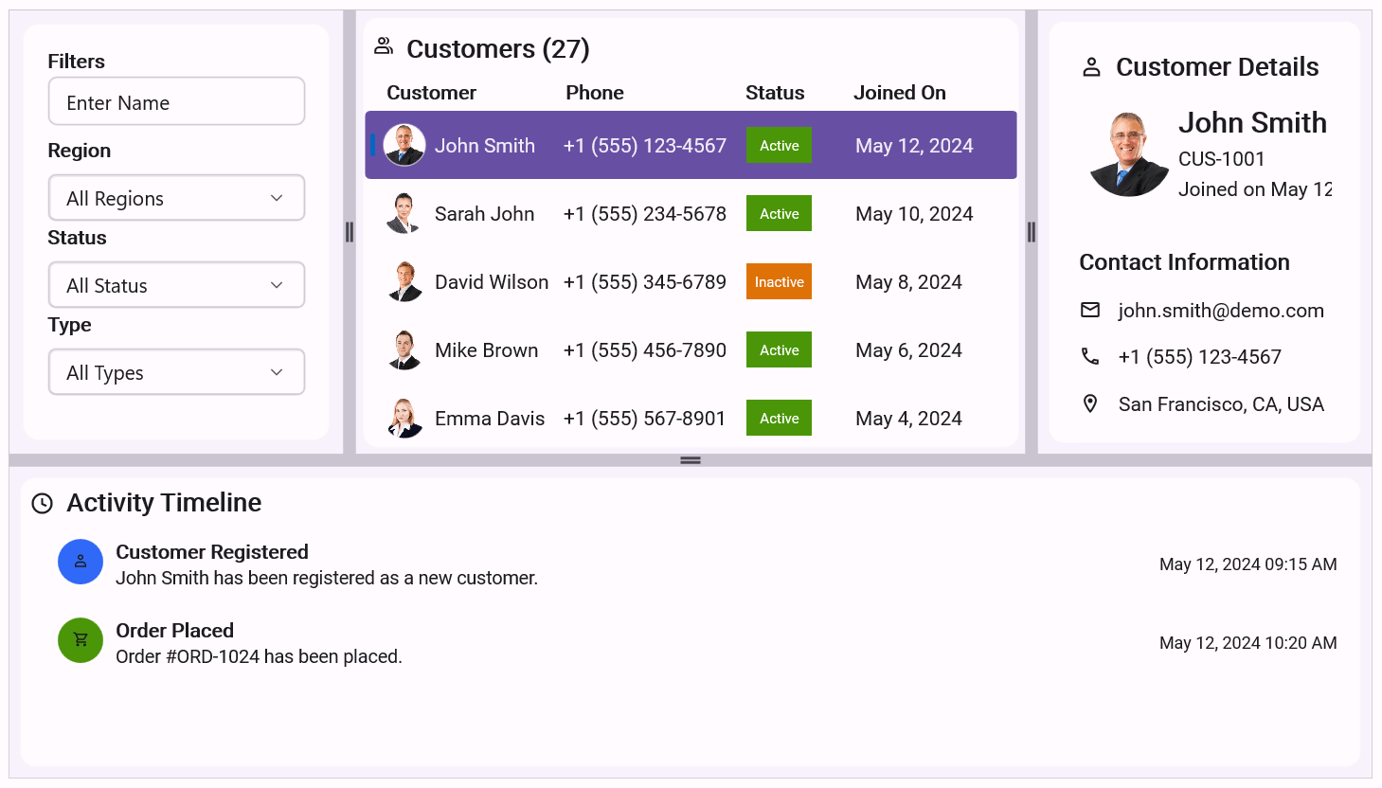
Task: Click the splitter handle between Filters and Customers
Action: coord(350,232)
